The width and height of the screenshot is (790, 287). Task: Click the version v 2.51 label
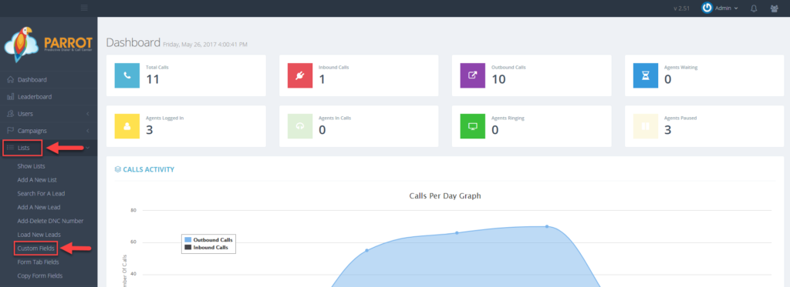coord(683,8)
